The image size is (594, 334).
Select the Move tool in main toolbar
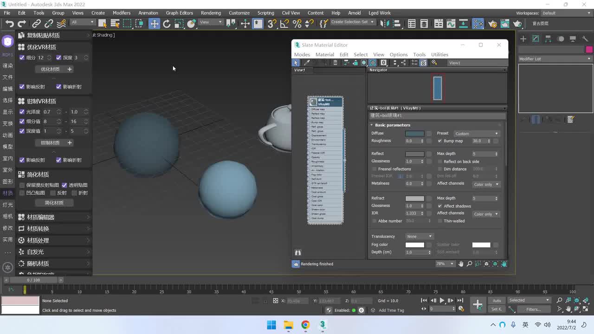(x=154, y=24)
